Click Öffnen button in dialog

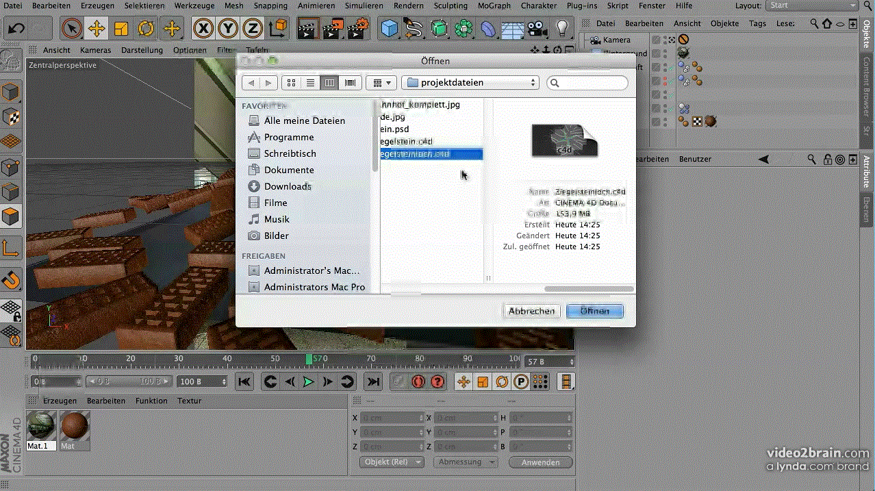point(594,311)
